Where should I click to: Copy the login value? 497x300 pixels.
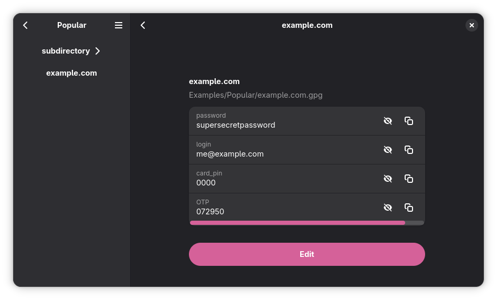tap(409, 150)
